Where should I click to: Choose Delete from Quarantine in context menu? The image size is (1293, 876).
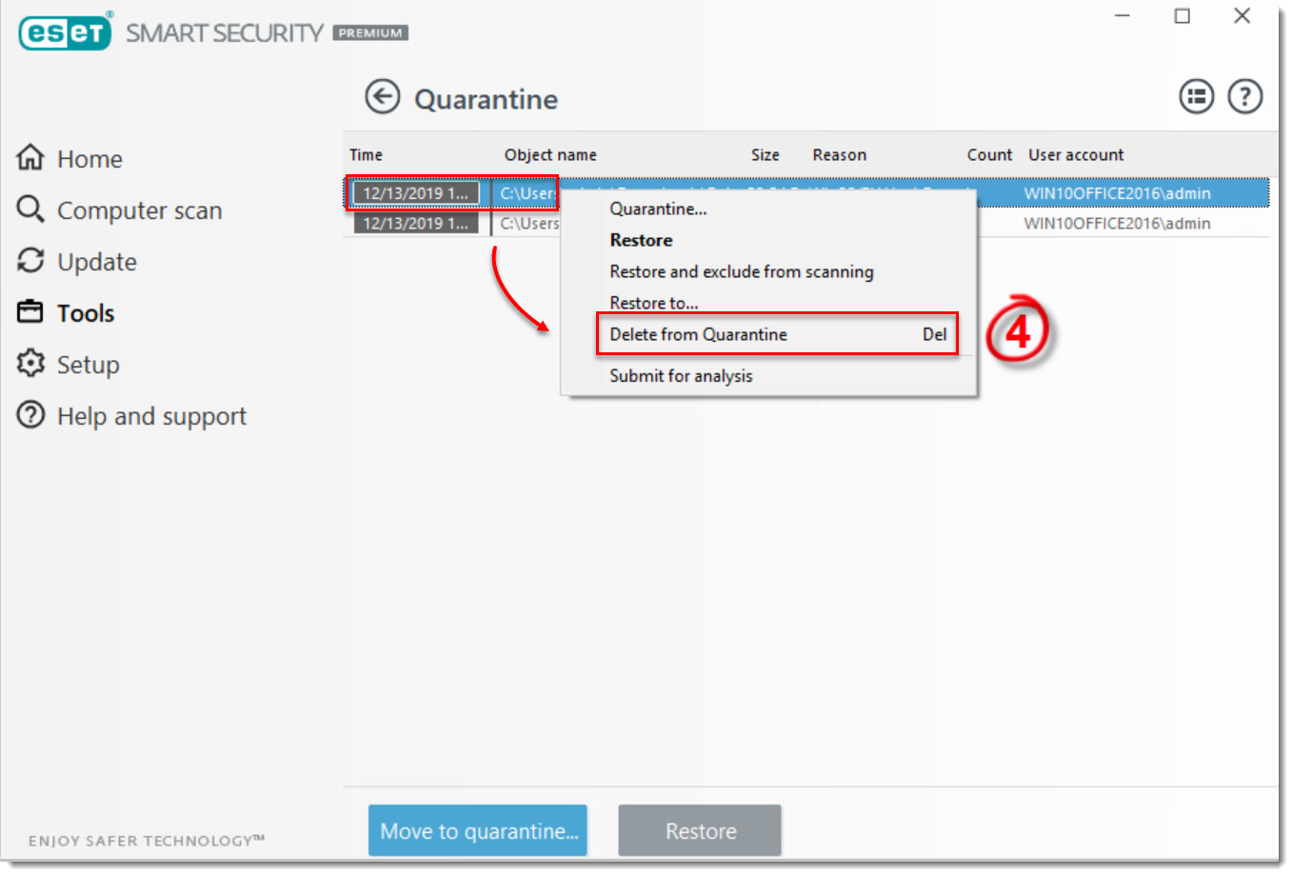tap(698, 334)
